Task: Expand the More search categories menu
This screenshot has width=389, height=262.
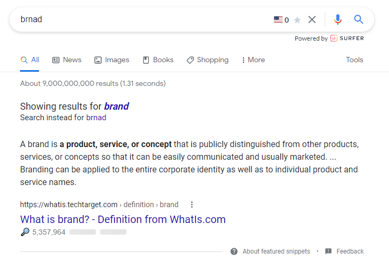Action: pyautogui.click(x=254, y=60)
